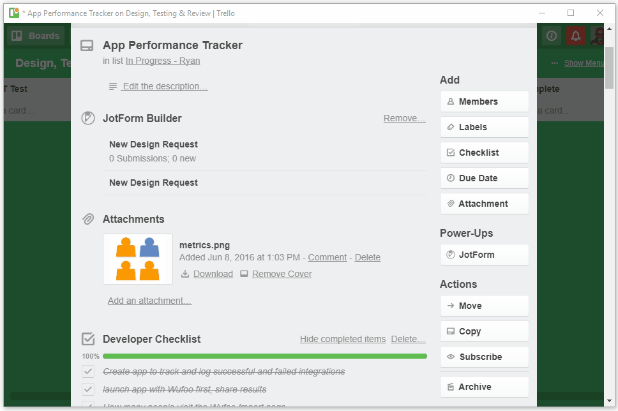Click the Attachments paperclip icon

[88, 219]
